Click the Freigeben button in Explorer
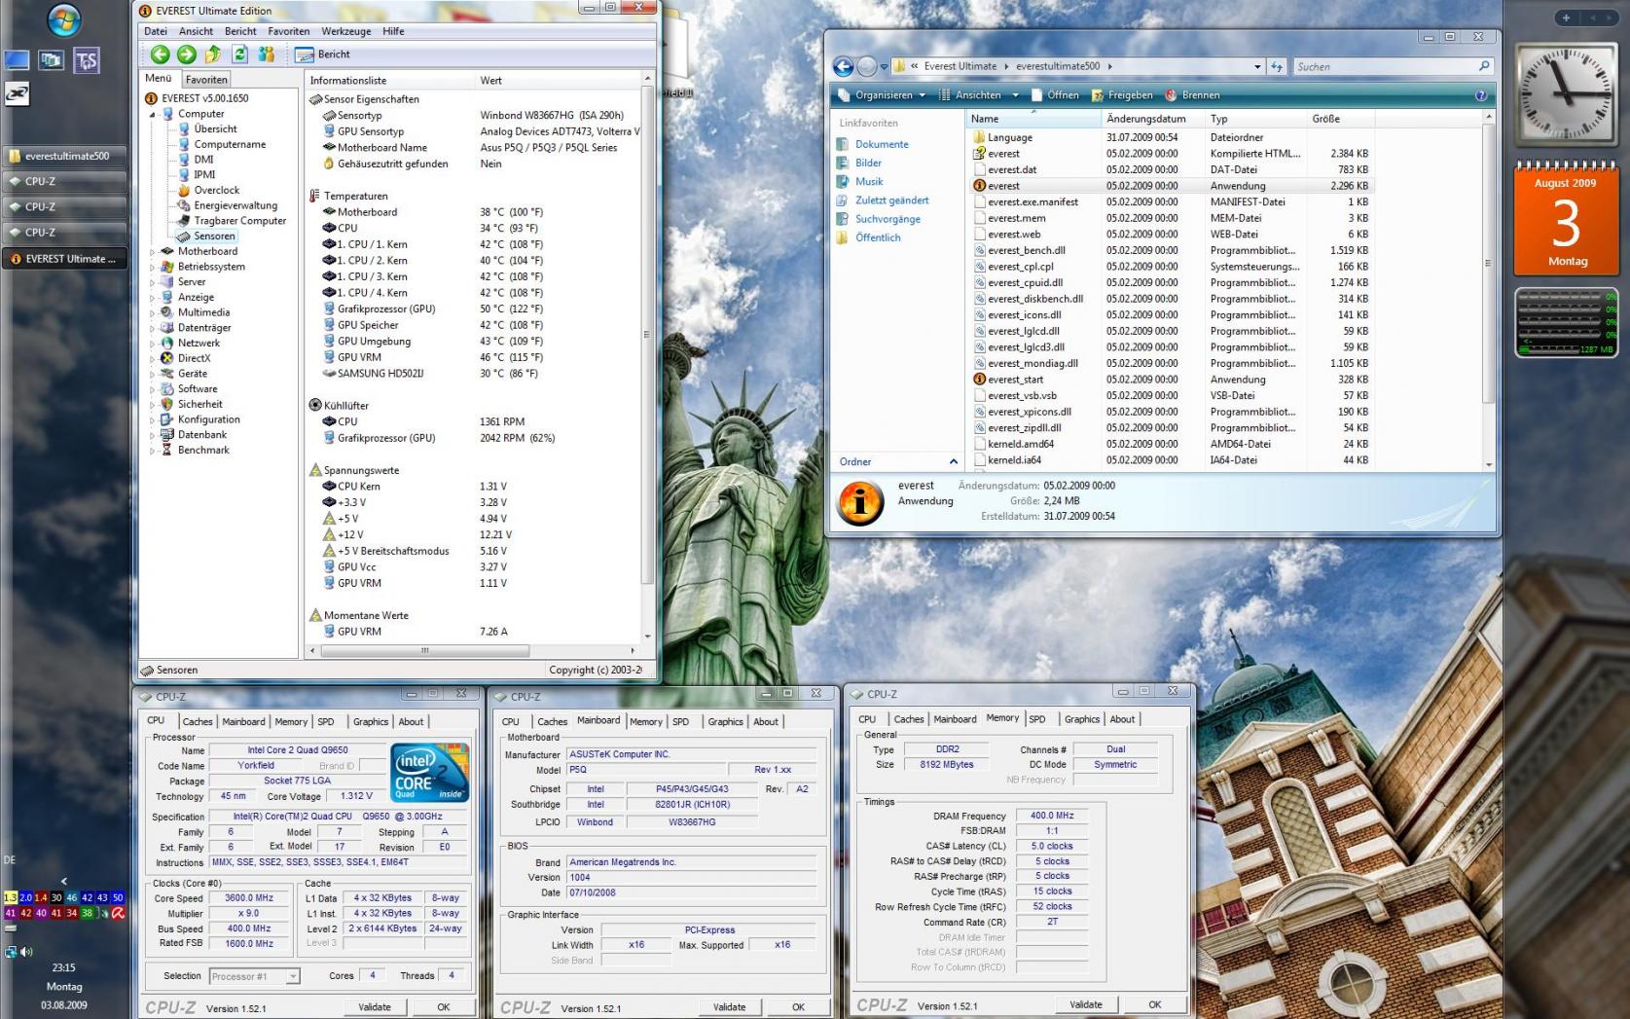This screenshot has width=1630, height=1019. tap(1122, 95)
